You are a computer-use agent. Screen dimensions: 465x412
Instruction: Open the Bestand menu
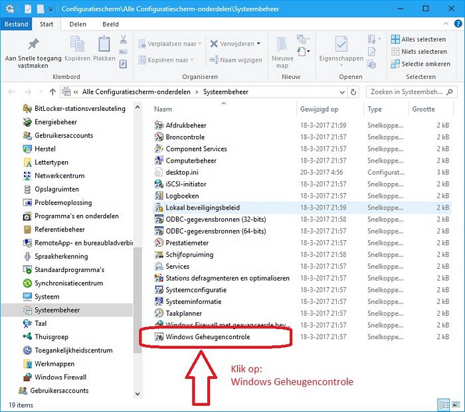pyautogui.click(x=17, y=25)
